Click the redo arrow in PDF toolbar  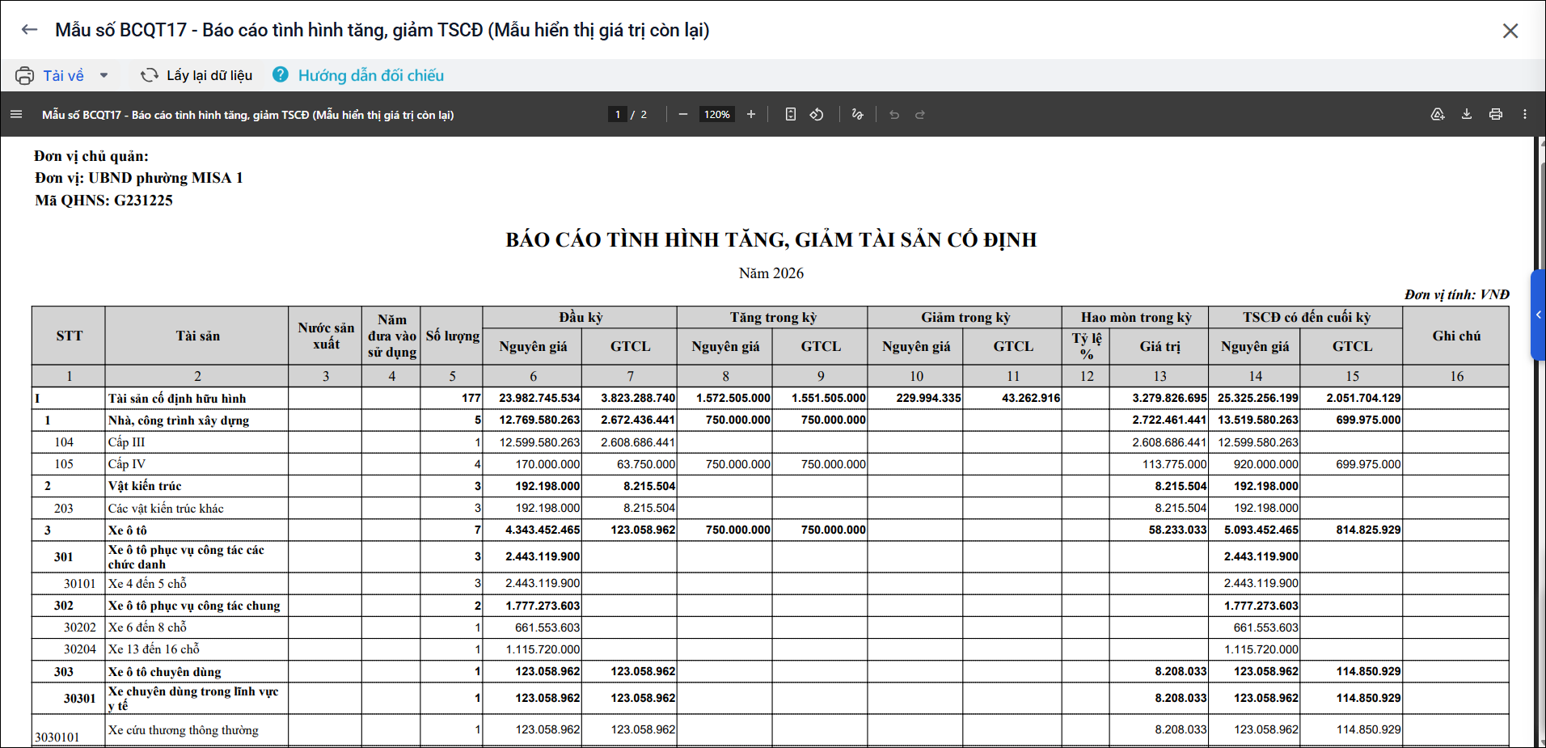(x=920, y=114)
